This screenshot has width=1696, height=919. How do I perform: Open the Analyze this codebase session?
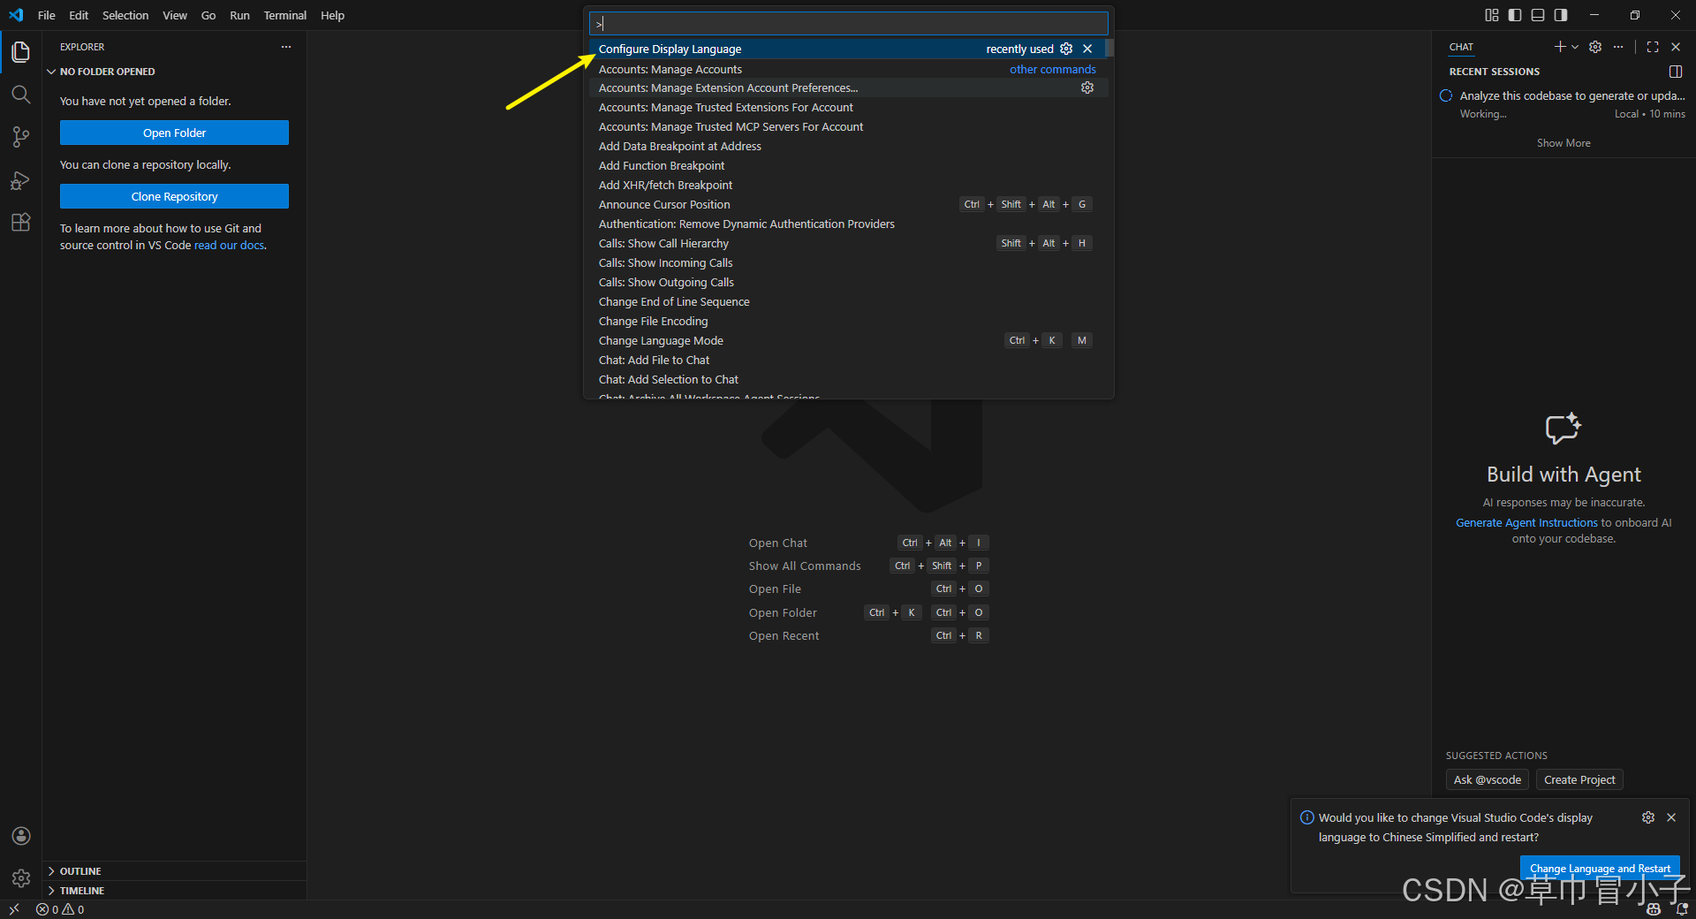tap(1563, 104)
